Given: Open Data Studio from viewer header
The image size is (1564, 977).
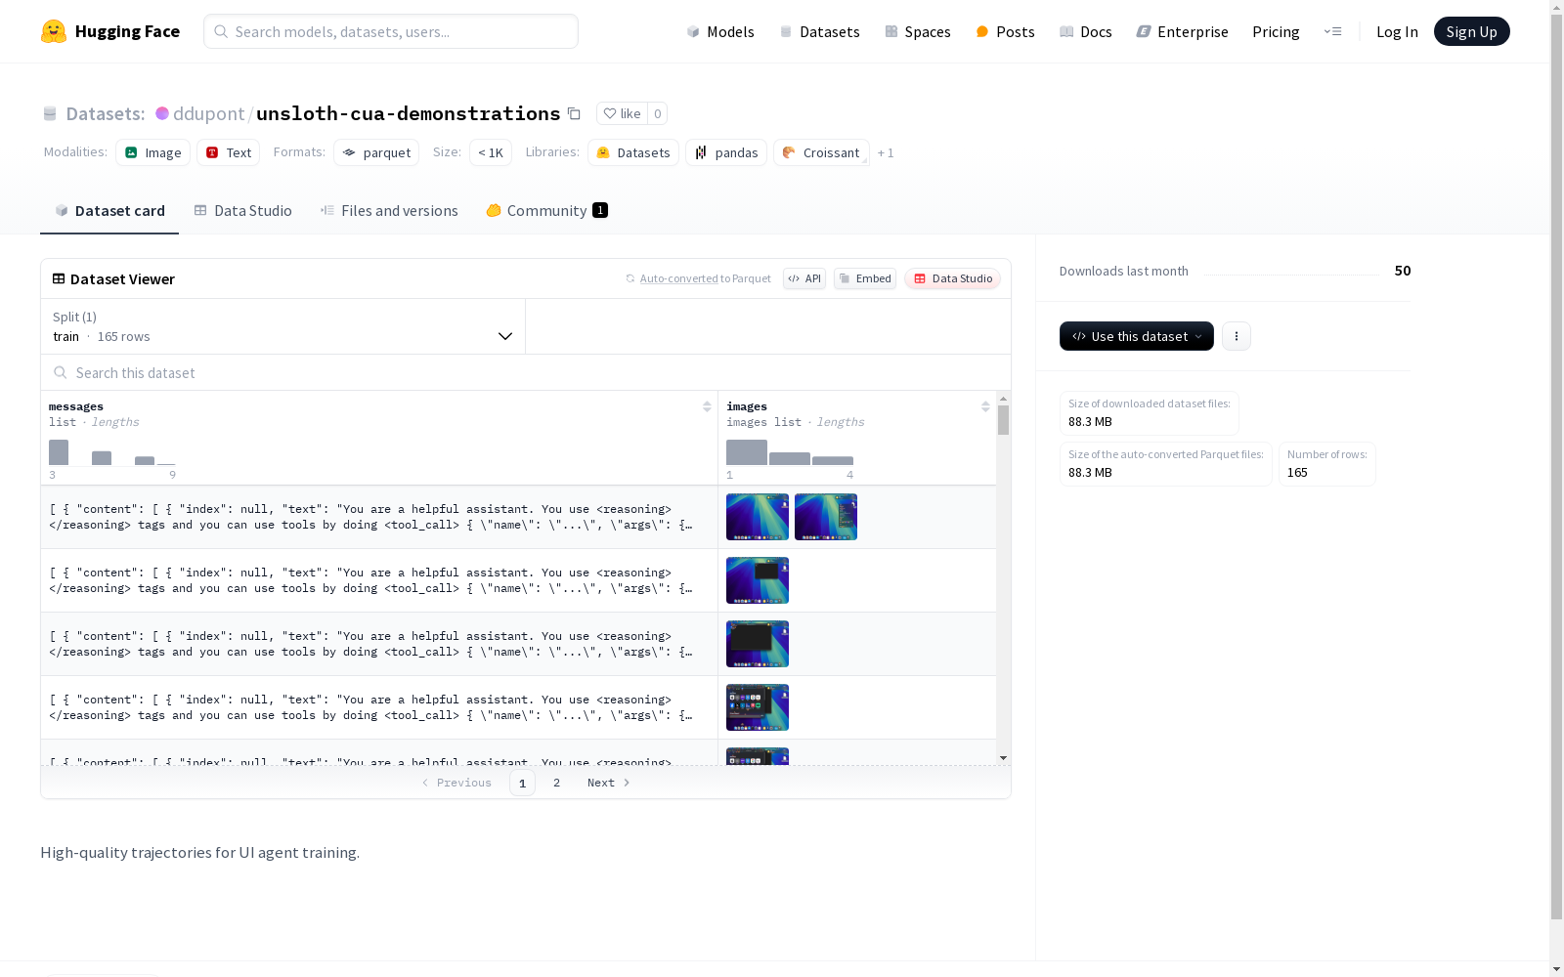Looking at the screenshot, I should click(x=953, y=278).
